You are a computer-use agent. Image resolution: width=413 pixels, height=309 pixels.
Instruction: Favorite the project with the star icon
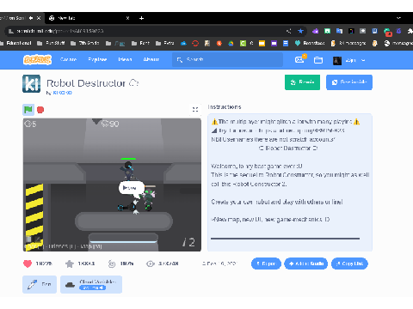pyautogui.click(x=70, y=264)
